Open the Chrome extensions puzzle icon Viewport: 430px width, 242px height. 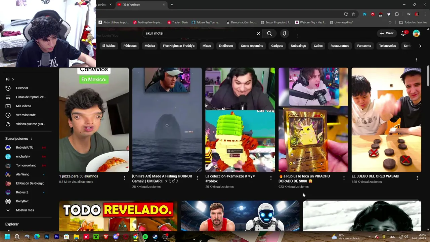397,14
